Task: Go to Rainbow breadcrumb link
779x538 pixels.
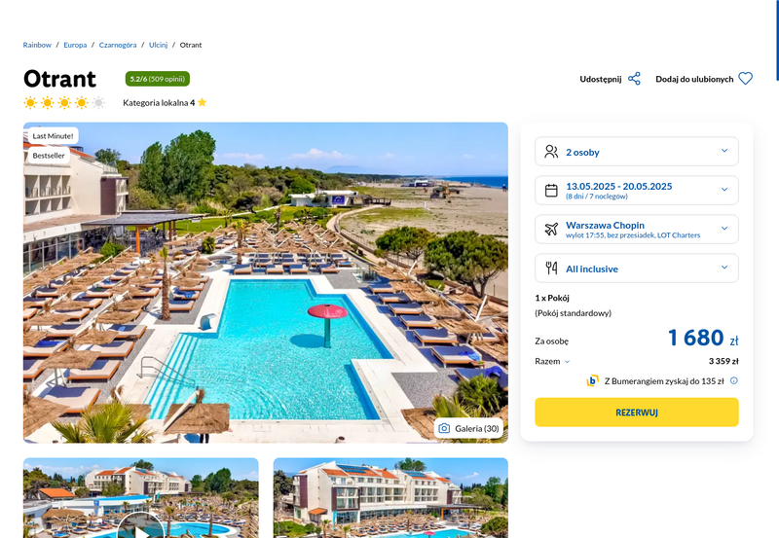Action: [x=37, y=45]
